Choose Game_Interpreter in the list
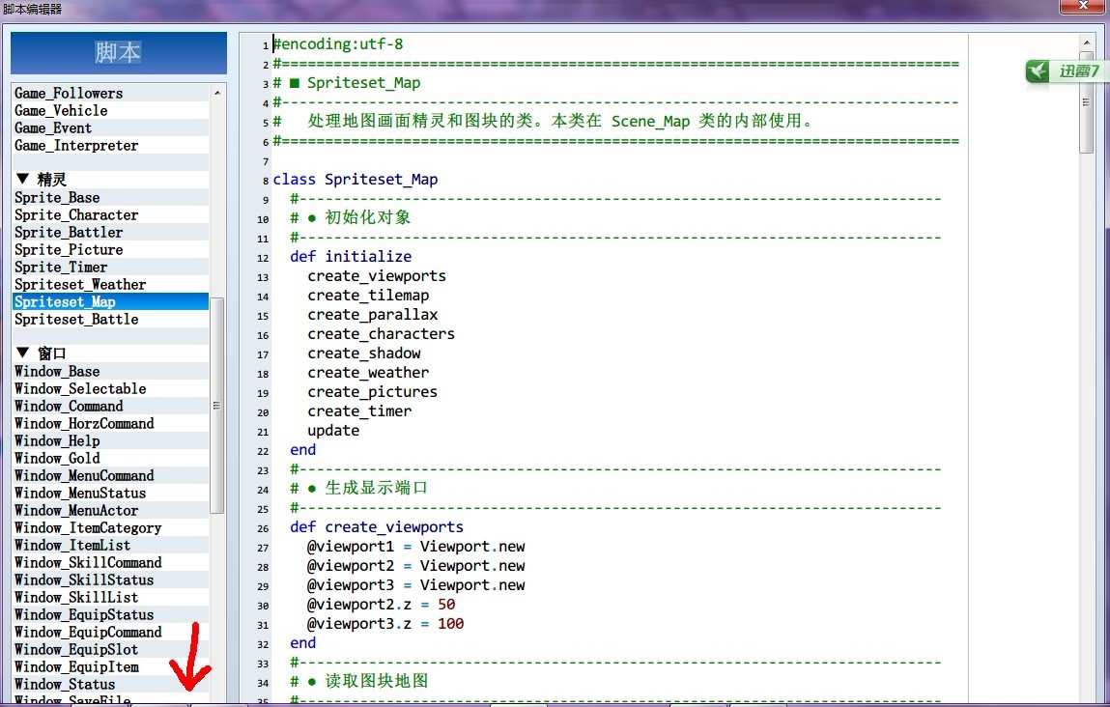 [76, 146]
